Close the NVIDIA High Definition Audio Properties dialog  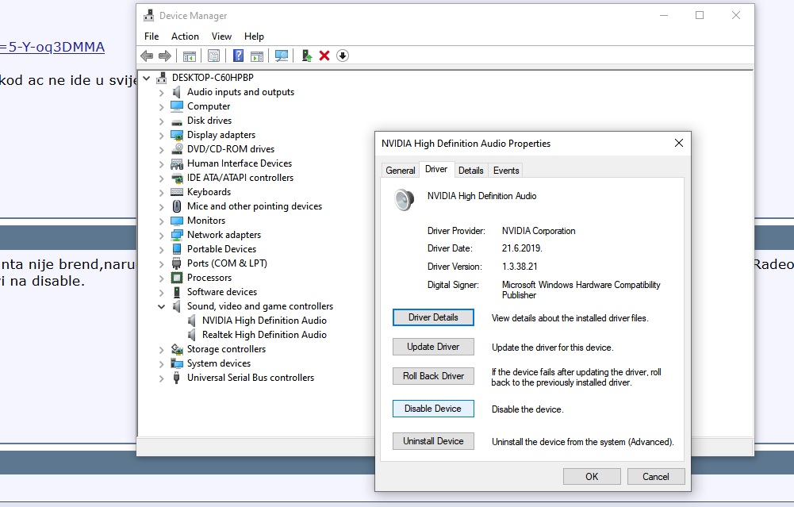tap(678, 144)
